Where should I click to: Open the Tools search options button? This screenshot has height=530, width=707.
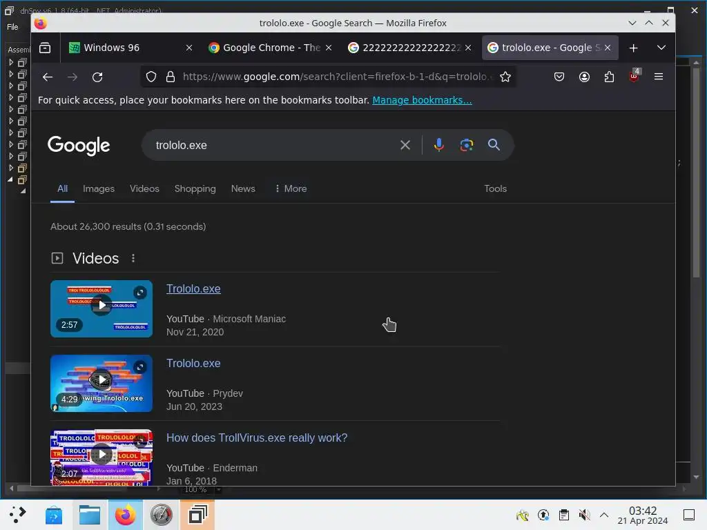point(495,189)
